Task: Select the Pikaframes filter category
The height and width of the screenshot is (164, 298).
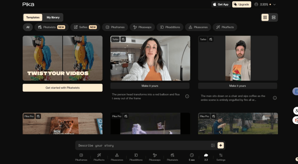Action: pyautogui.click(x=115, y=27)
